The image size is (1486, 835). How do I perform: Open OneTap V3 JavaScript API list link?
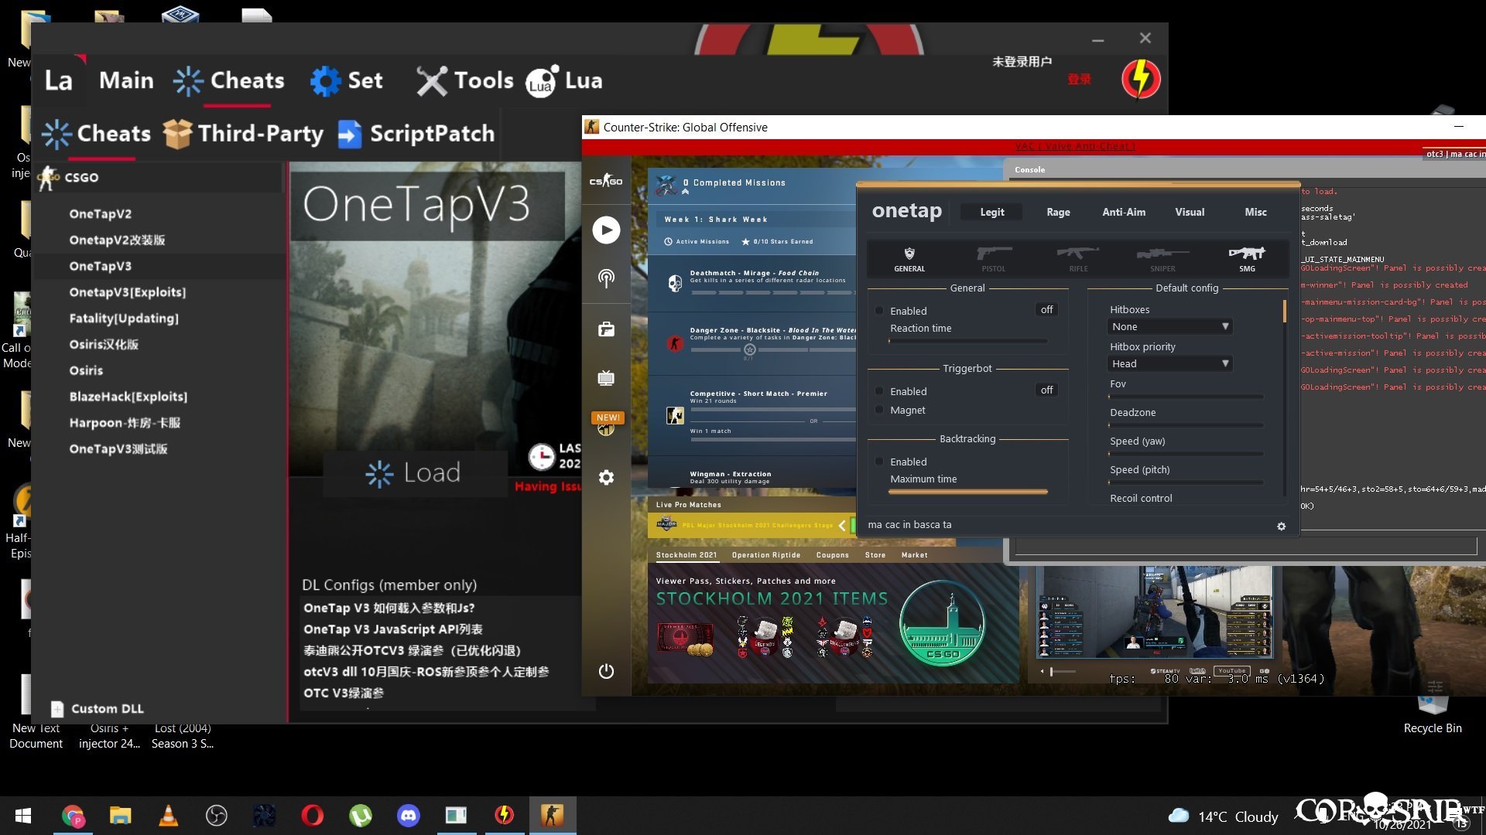[x=393, y=629]
